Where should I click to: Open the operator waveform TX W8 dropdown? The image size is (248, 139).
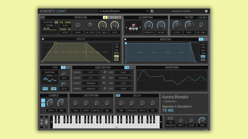click(x=51, y=25)
